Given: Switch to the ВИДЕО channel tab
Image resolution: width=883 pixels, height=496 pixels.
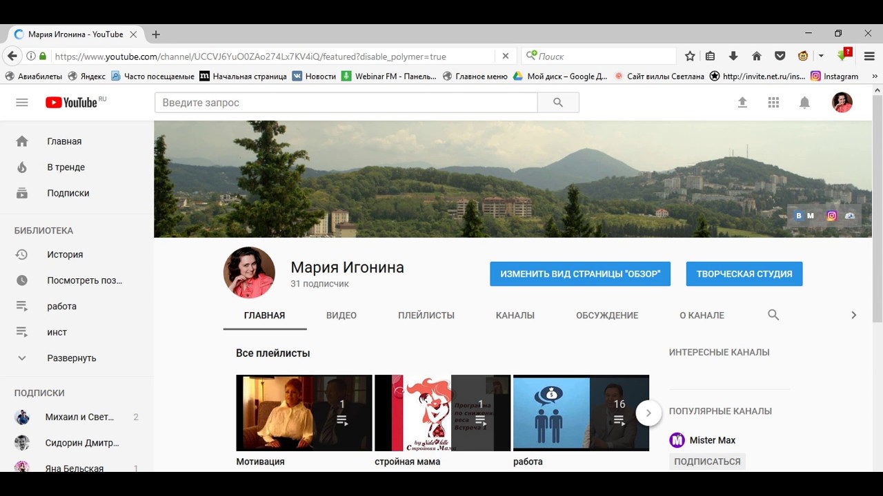Looking at the screenshot, I should (x=341, y=316).
